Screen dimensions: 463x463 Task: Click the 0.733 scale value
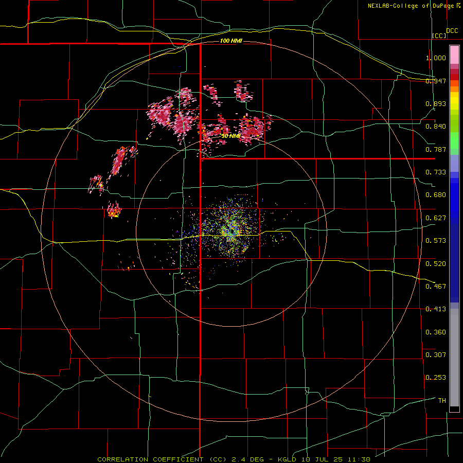[x=436, y=172]
